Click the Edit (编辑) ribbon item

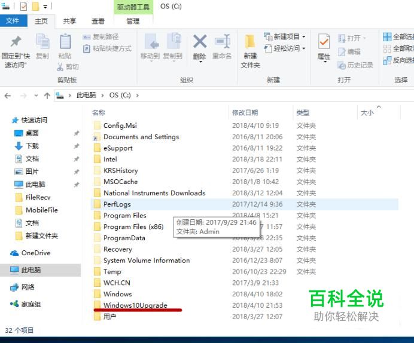tap(349, 51)
